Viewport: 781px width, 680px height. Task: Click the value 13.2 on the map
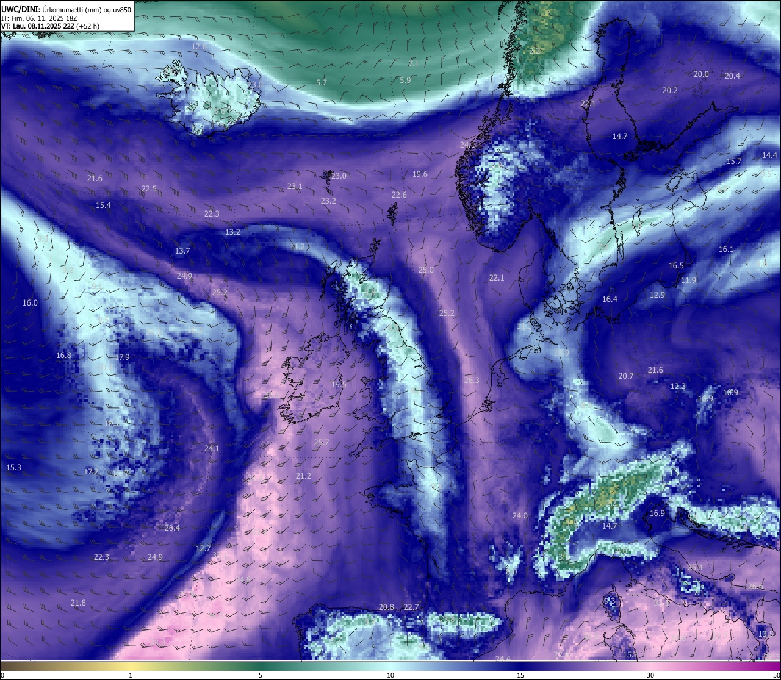click(x=232, y=232)
